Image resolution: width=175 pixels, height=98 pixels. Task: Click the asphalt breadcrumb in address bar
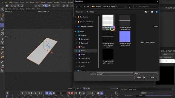106,7
